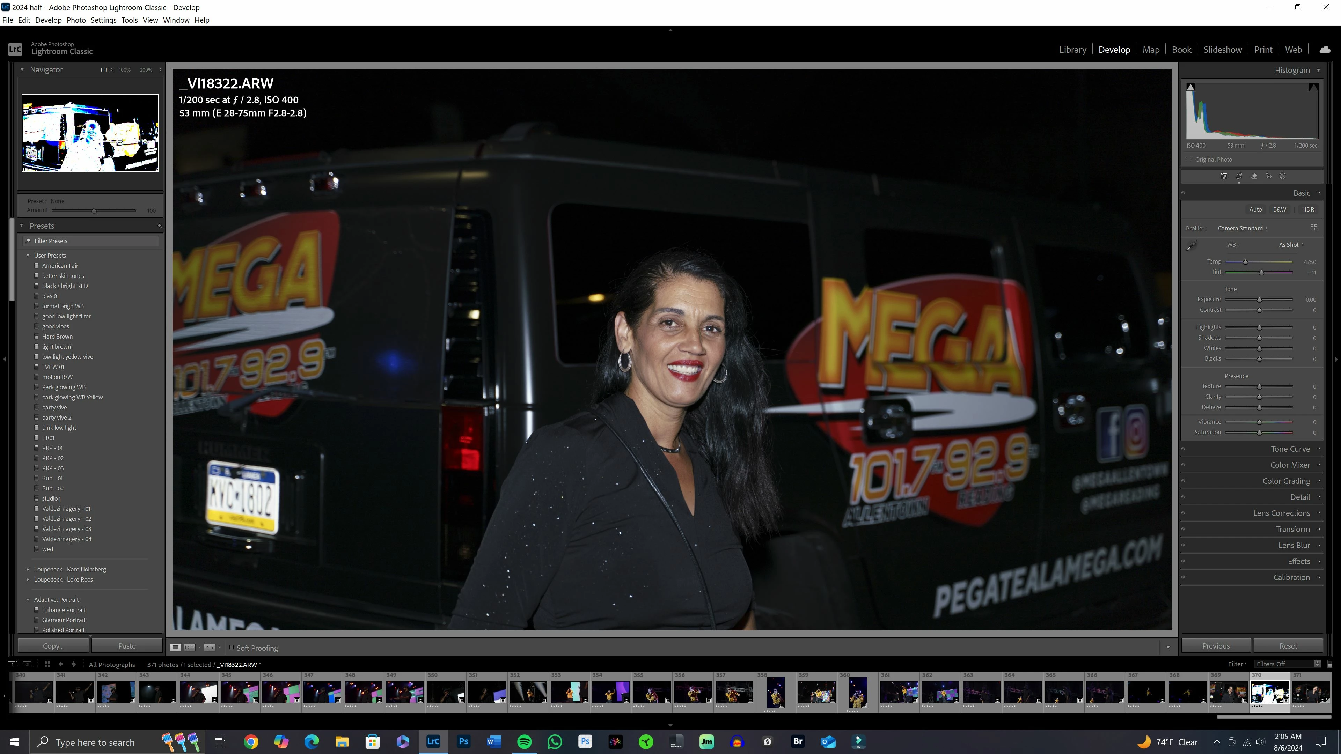Open the White Balance As Shot dropdown
Screen dimensions: 1341x754
[1291, 245]
